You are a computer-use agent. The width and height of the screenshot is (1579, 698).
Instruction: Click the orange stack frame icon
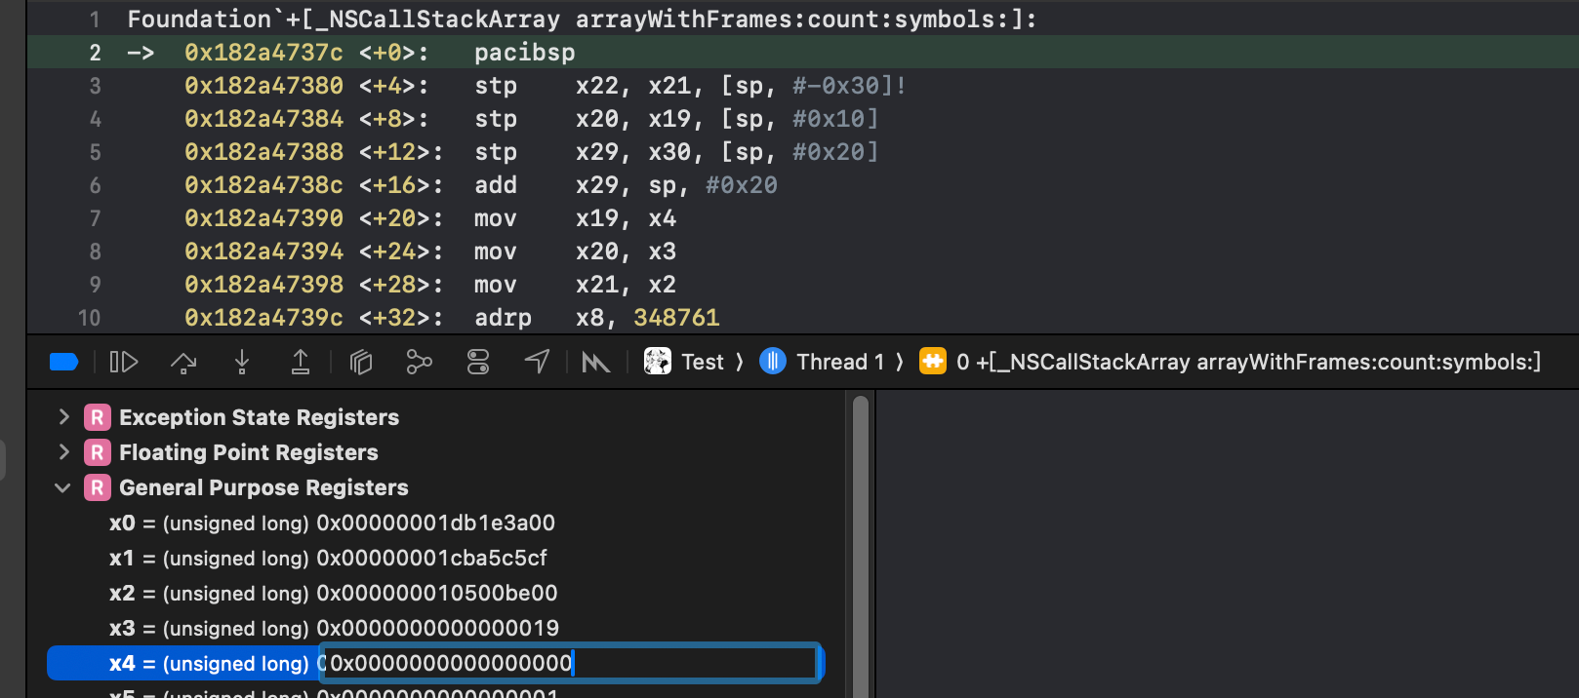[933, 362]
